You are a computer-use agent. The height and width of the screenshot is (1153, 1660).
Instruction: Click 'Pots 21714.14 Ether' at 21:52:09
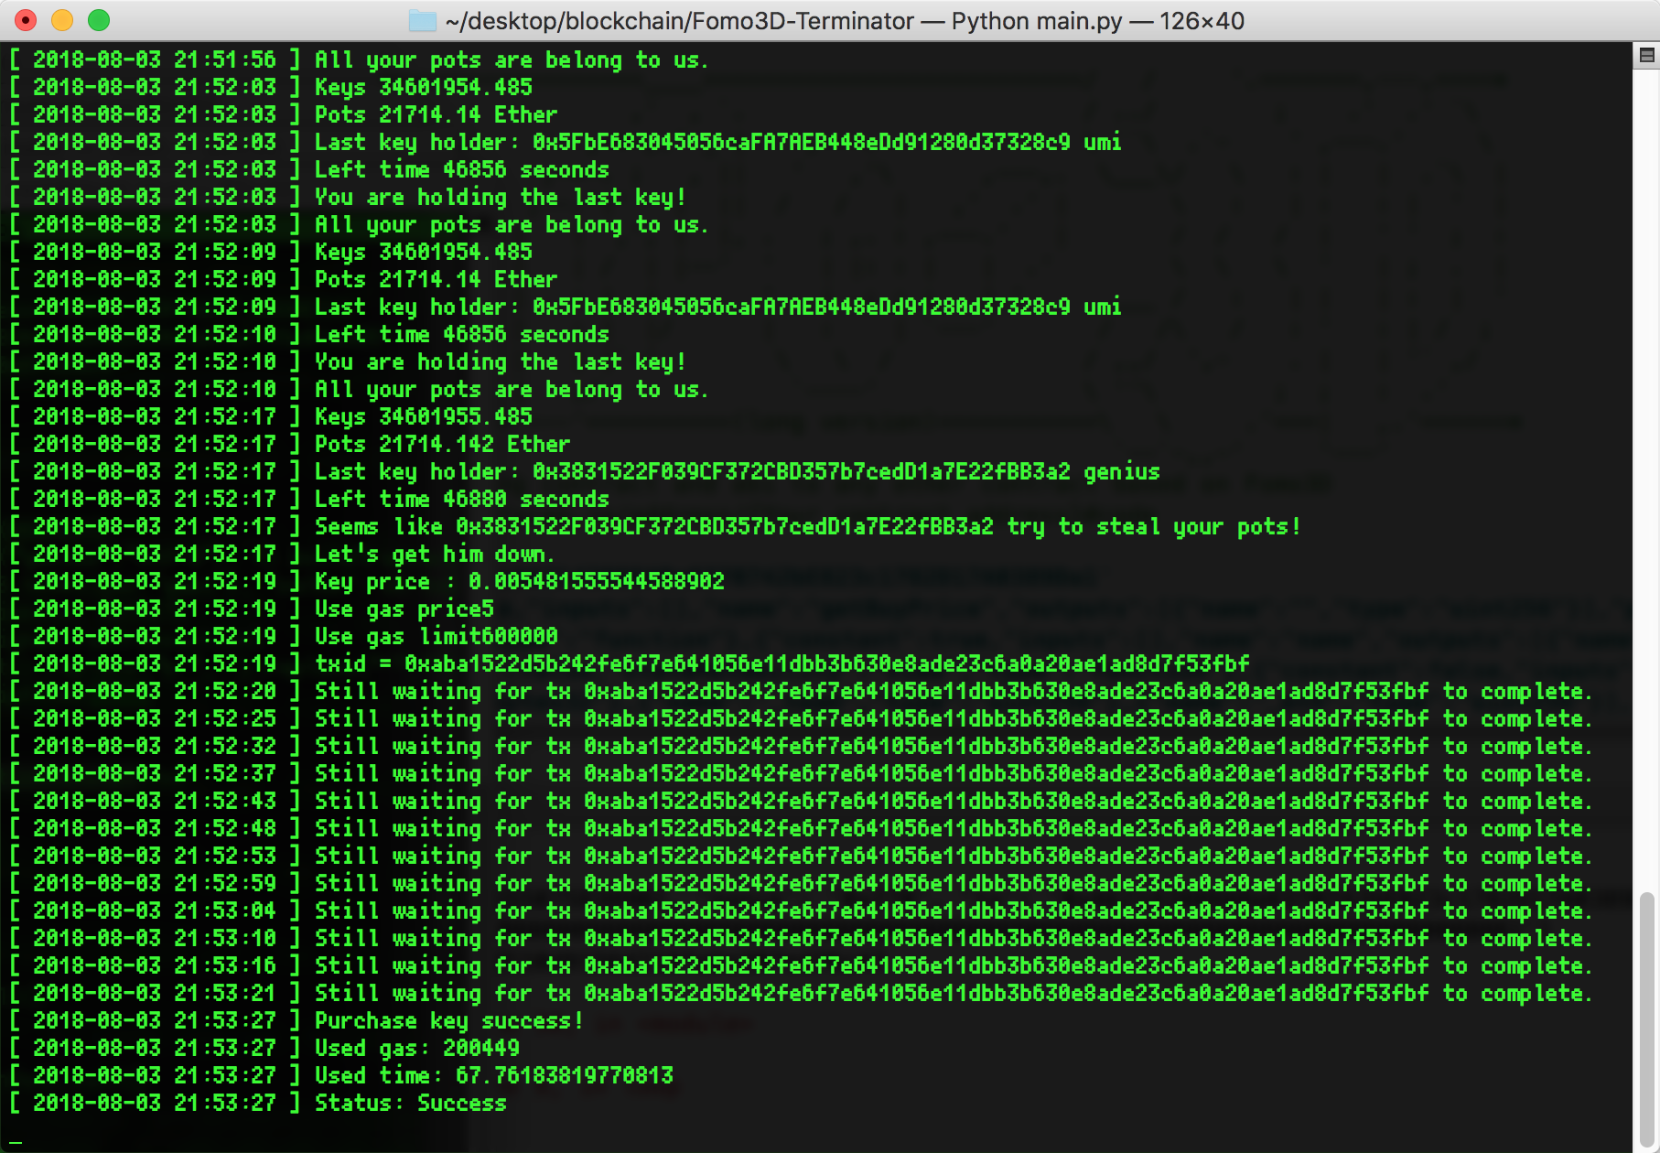[x=284, y=279]
